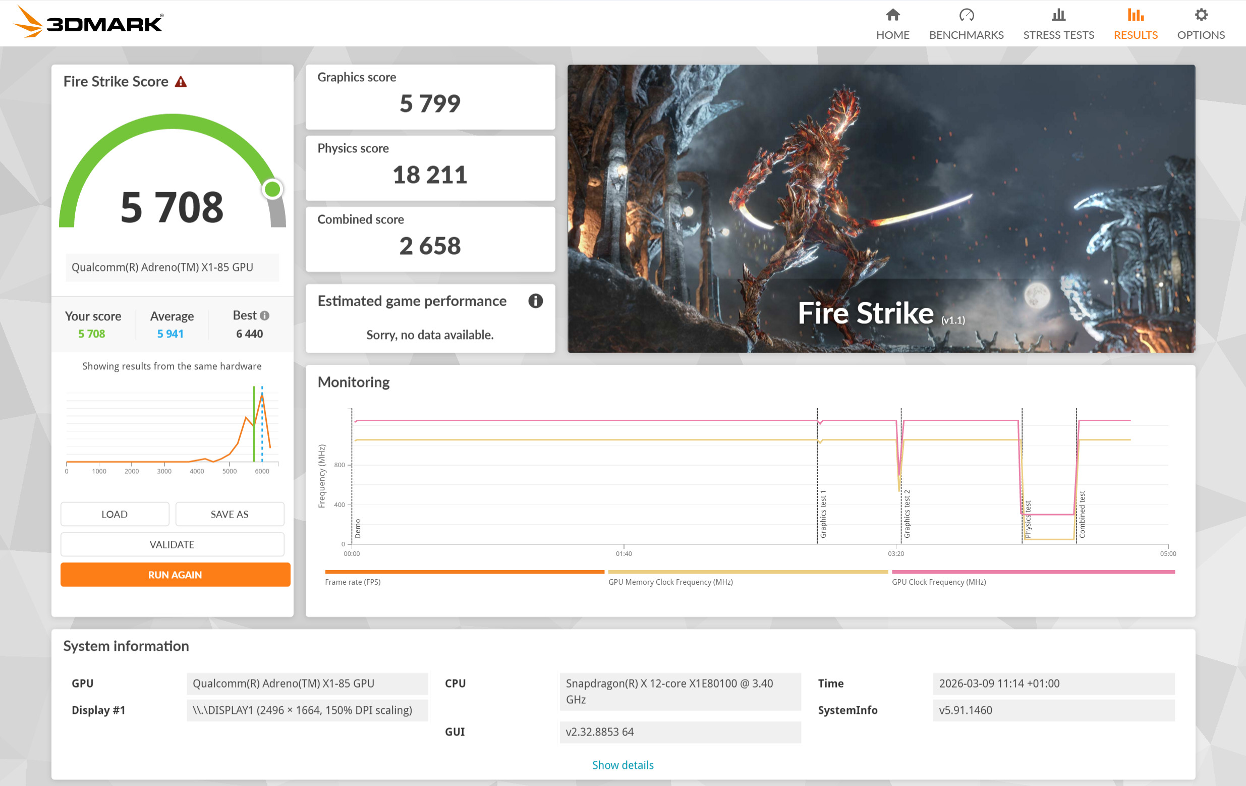Screen dimensions: 1246x786
Task: Click info icon next to Estimated game performance
Action: pos(535,301)
